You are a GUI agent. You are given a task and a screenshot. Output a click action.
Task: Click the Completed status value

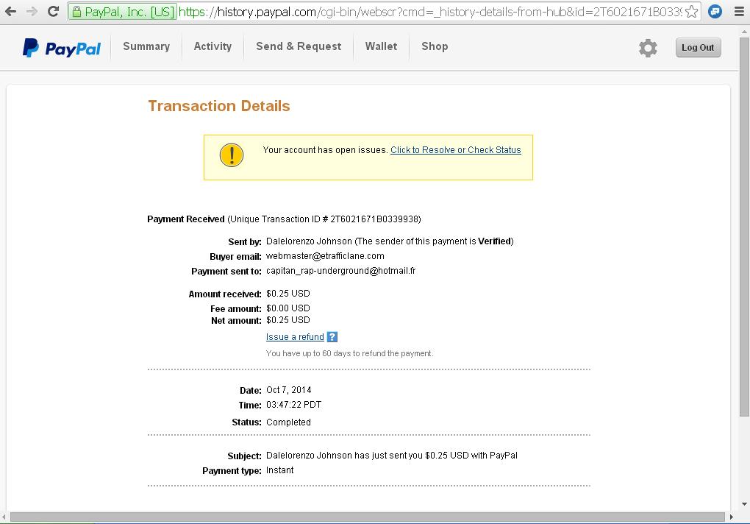click(x=288, y=422)
